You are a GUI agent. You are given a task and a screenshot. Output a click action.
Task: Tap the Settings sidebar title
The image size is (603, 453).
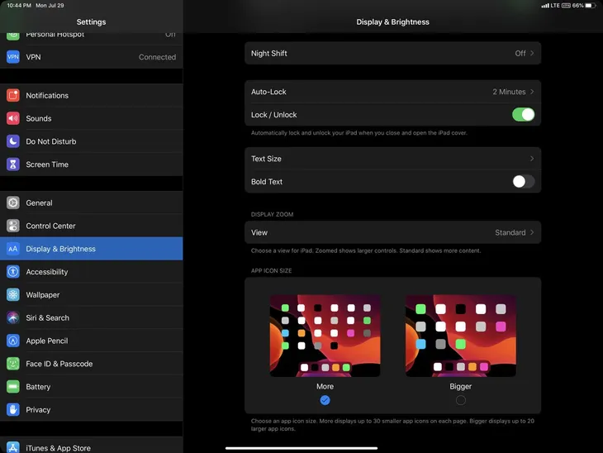click(x=91, y=22)
